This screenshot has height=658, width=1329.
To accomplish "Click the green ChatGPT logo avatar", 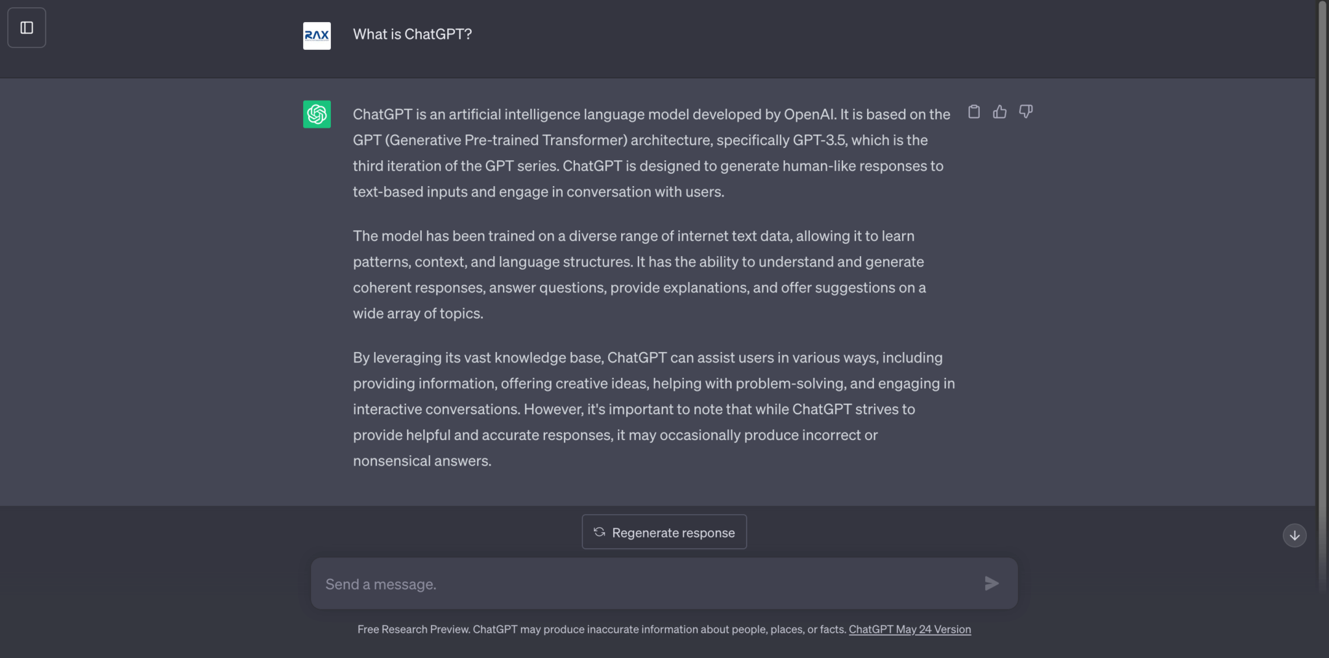I will pos(317,114).
